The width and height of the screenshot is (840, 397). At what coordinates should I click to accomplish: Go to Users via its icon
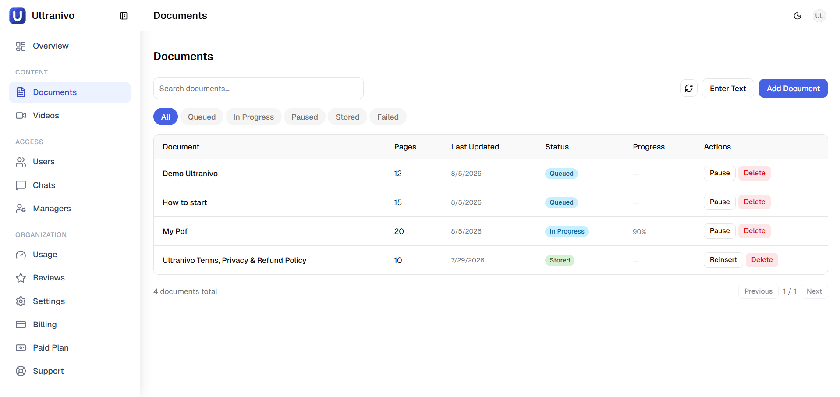pos(21,162)
